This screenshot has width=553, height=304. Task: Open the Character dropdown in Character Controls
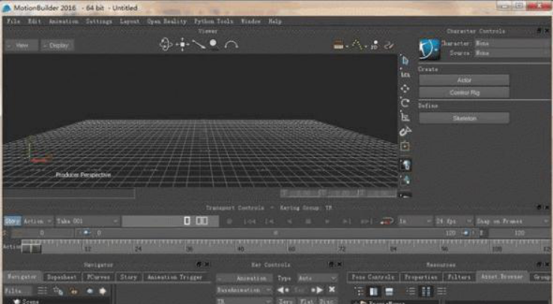[x=513, y=43]
